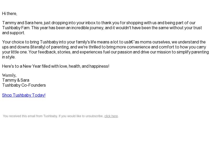Screen dimensions: 211x158
Task: Click the words "in style." ending paragraph
Action: coord(9,57)
